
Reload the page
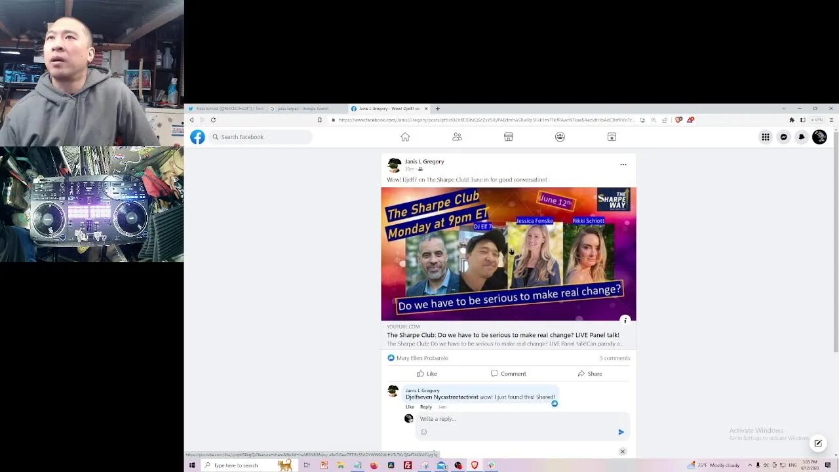[x=213, y=120]
